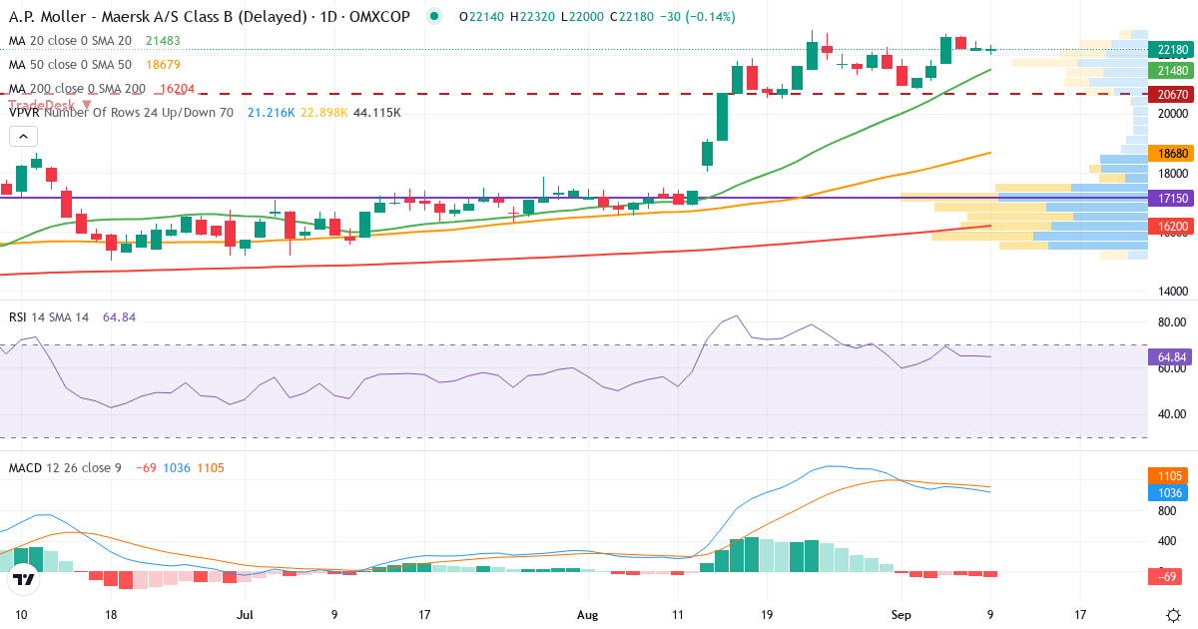Select the MA 20 indicator label

tap(70, 40)
